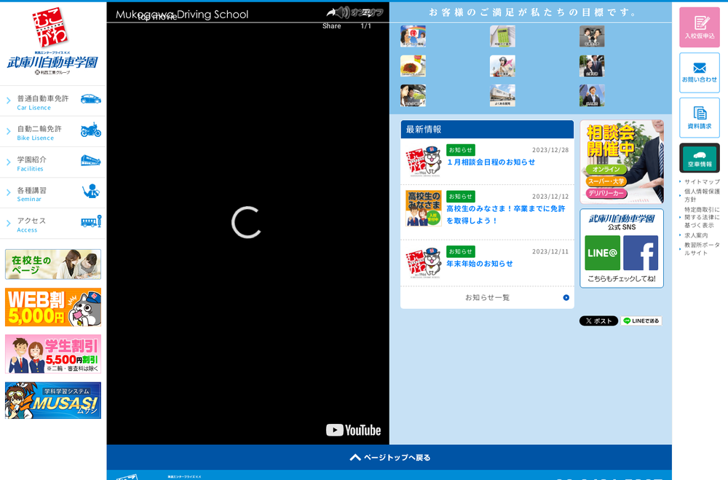Open 高校生のみなさま！卒業までに免許 news

506,215
